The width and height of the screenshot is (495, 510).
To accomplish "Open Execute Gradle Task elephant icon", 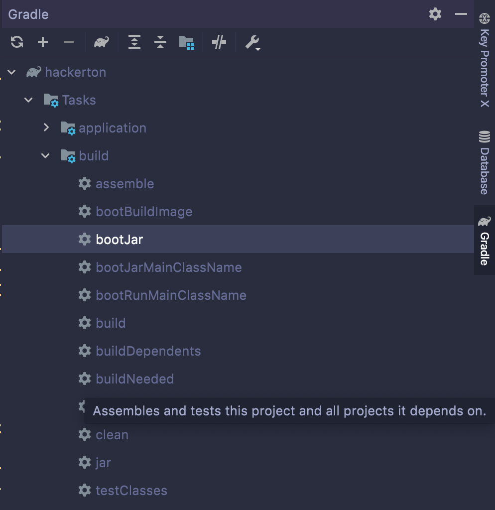I will pyautogui.click(x=102, y=42).
